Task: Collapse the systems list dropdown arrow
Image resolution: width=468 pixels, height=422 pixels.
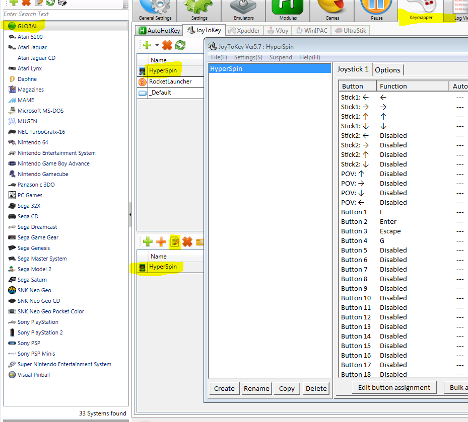Action: [x=125, y=4]
